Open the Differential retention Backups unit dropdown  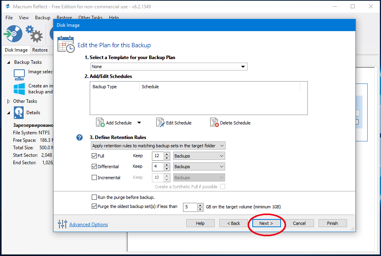(199, 167)
